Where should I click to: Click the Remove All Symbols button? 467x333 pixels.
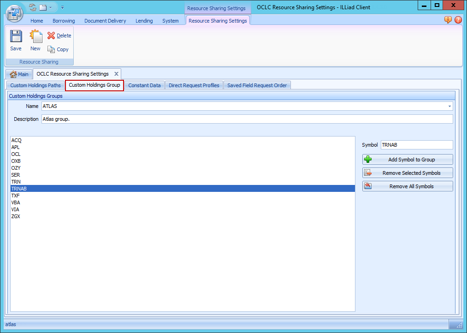(x=408, y=186)
